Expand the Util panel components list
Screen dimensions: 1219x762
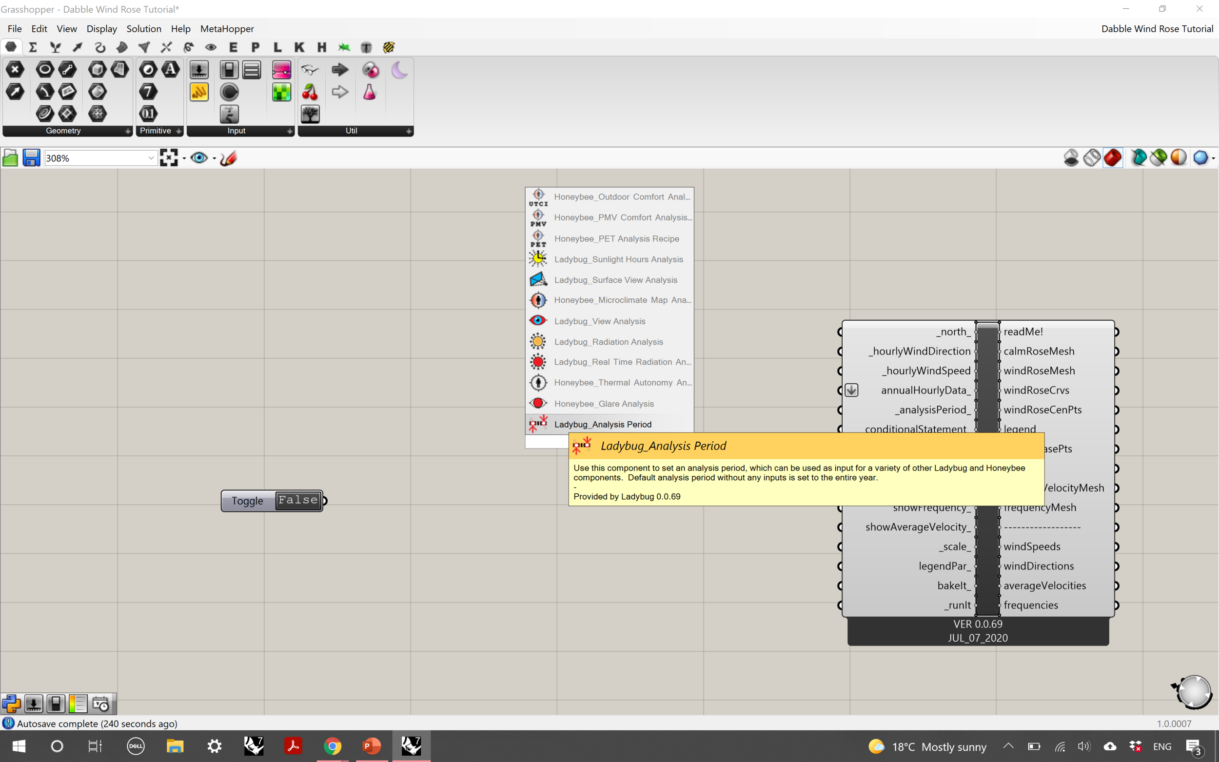[x=409, y=131]
